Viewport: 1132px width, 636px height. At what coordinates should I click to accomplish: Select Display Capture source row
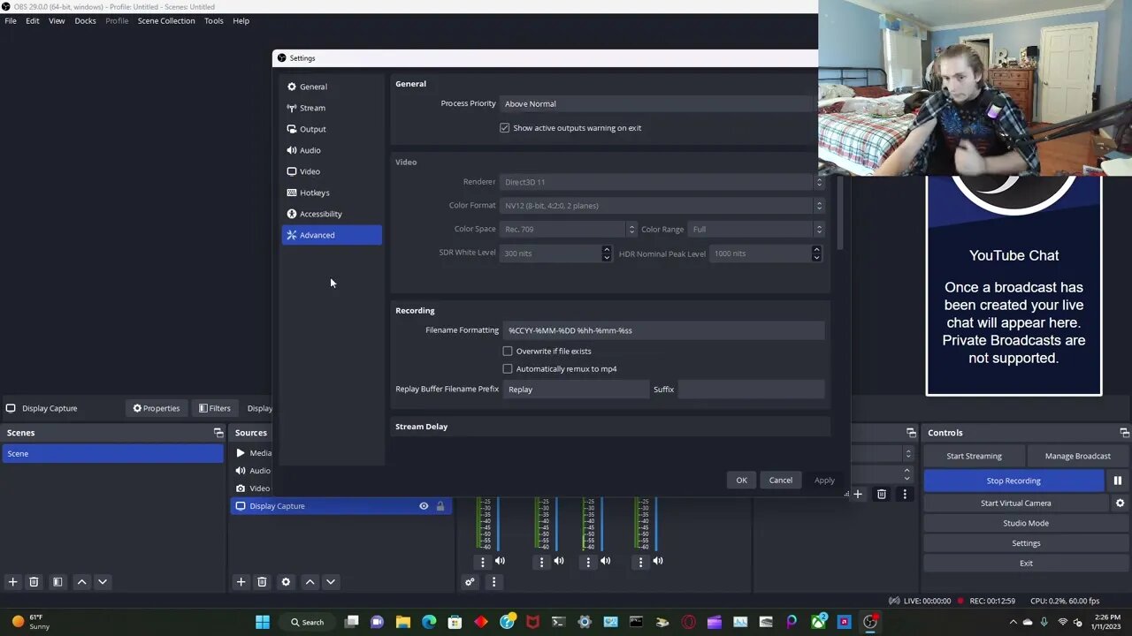[340, 506]
